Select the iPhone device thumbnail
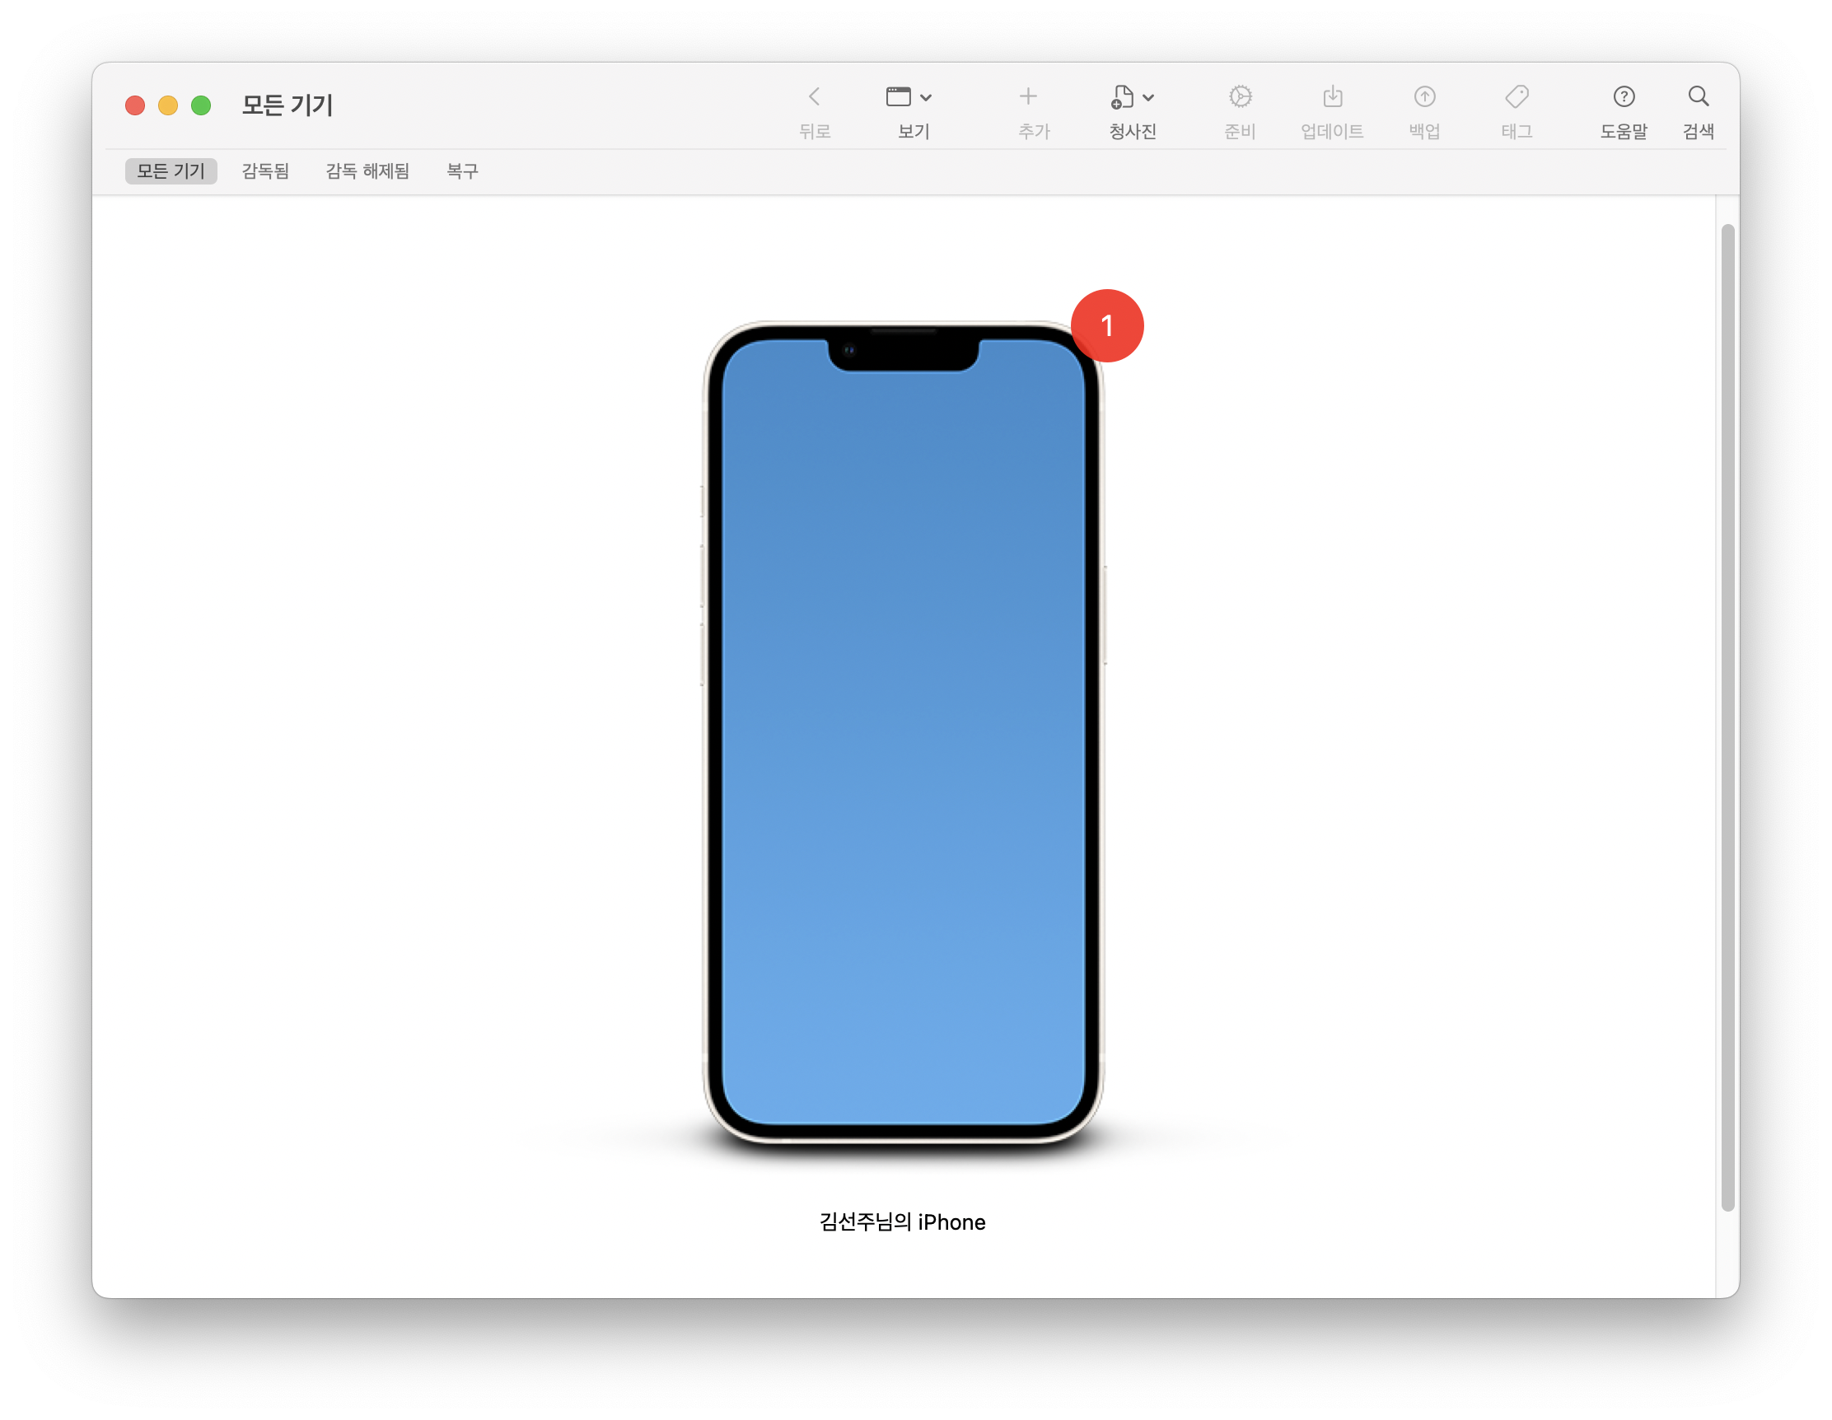 coord(904,732)
